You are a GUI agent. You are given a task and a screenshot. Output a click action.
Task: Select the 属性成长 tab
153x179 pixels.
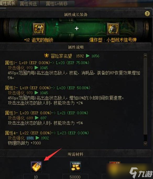(8, 3)
